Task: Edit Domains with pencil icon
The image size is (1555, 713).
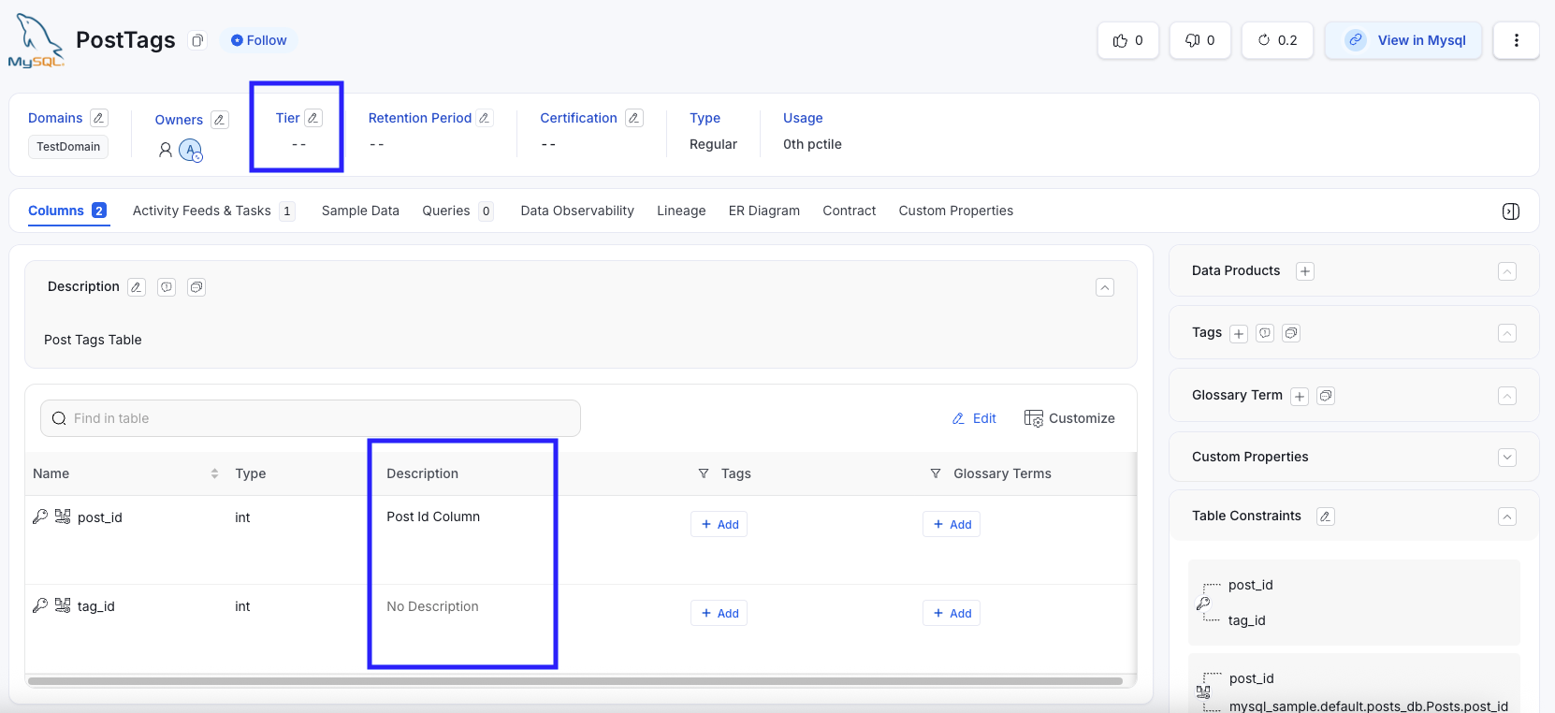Action: point(99,118)
